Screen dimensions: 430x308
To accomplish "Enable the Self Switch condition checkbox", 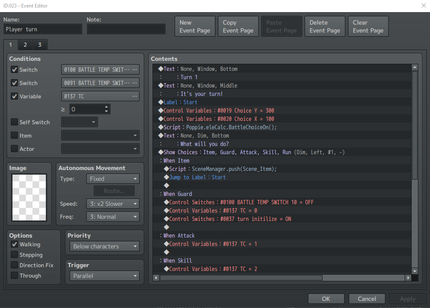I will tap(15, 122).
